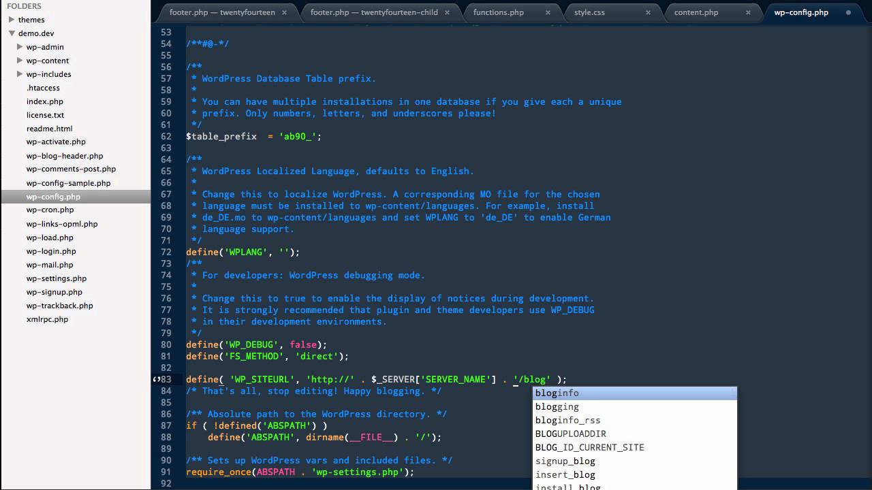Click line number 80 in gutter
The height and width of the screenshot is (490, 872).
[166, 344]
